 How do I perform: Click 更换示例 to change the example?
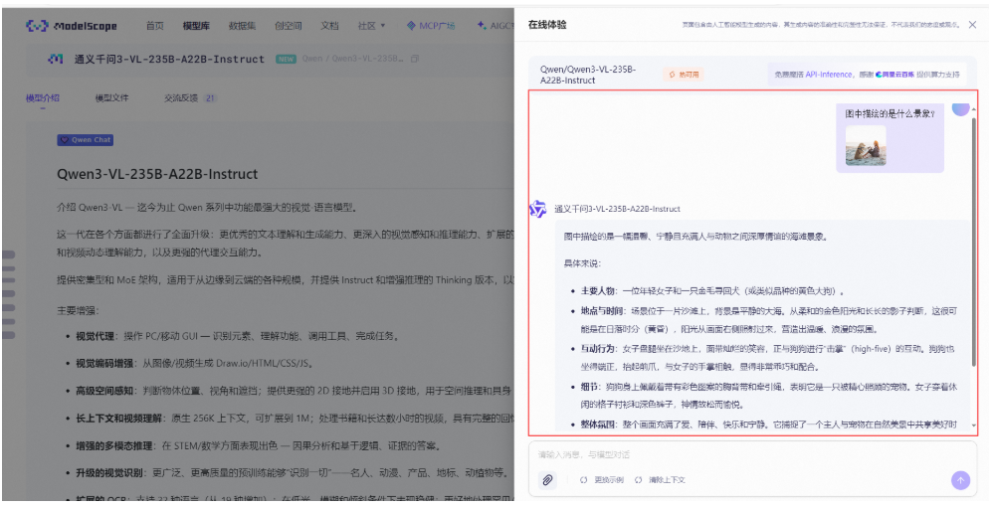(602, 480)
